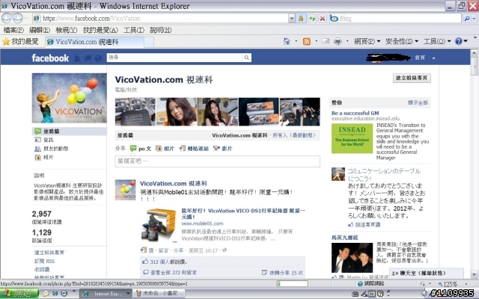Screen dimensions: 479x299
Task: Click the 建立粉絲專頁 button at top right
Action: click(x=412, y=78)
